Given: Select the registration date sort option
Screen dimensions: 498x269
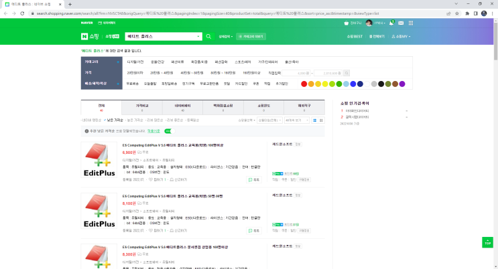Looking at the screenshot, I should 192,120.
